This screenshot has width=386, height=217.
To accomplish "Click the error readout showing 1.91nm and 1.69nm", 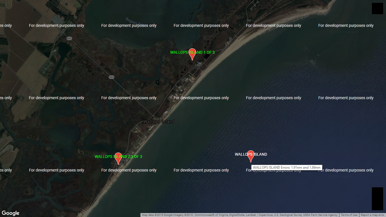I will tap(286, 167).
